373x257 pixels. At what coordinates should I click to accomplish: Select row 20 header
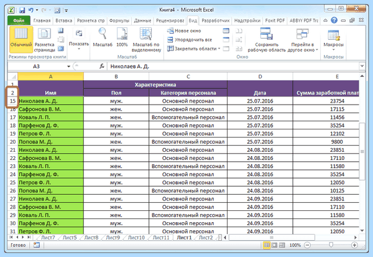(12, 142)
